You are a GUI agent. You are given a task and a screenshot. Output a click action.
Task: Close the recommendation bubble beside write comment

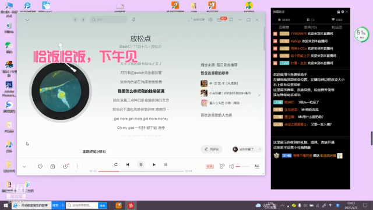tap(260, 149)
